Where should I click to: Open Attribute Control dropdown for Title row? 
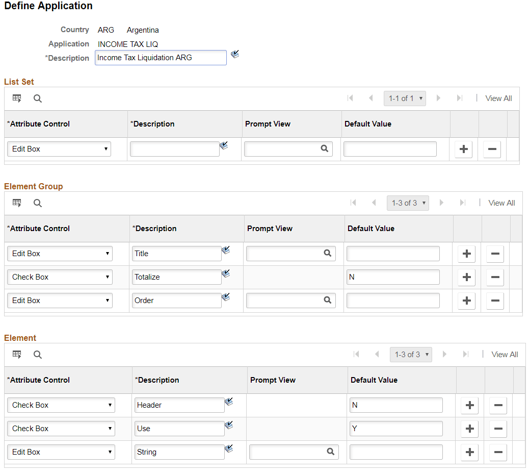pos(60,254)
